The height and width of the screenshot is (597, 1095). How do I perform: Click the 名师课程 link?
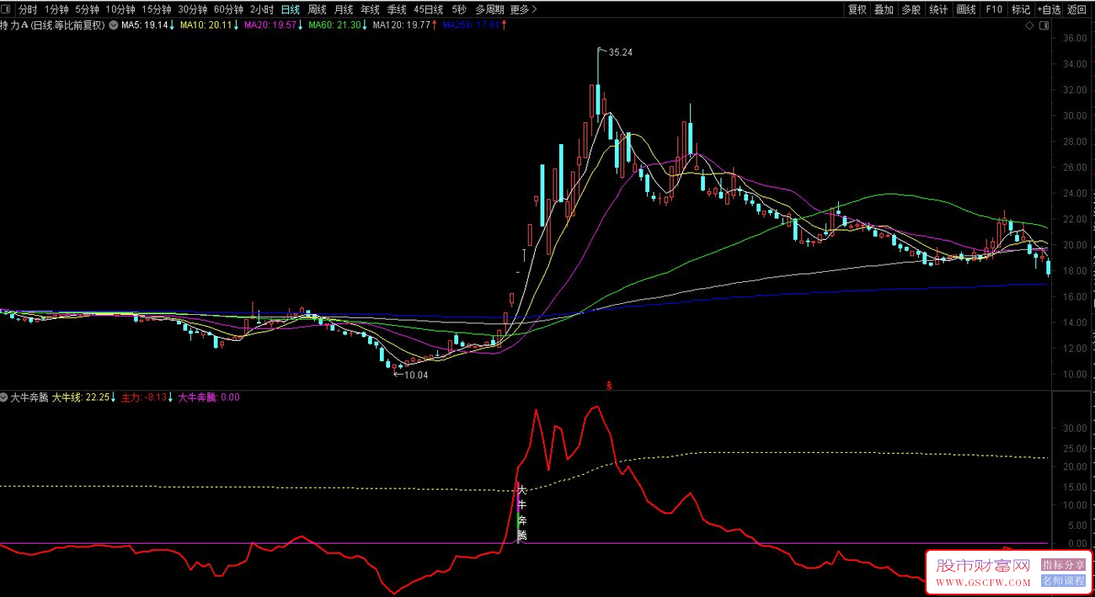tap(1063, 580)
